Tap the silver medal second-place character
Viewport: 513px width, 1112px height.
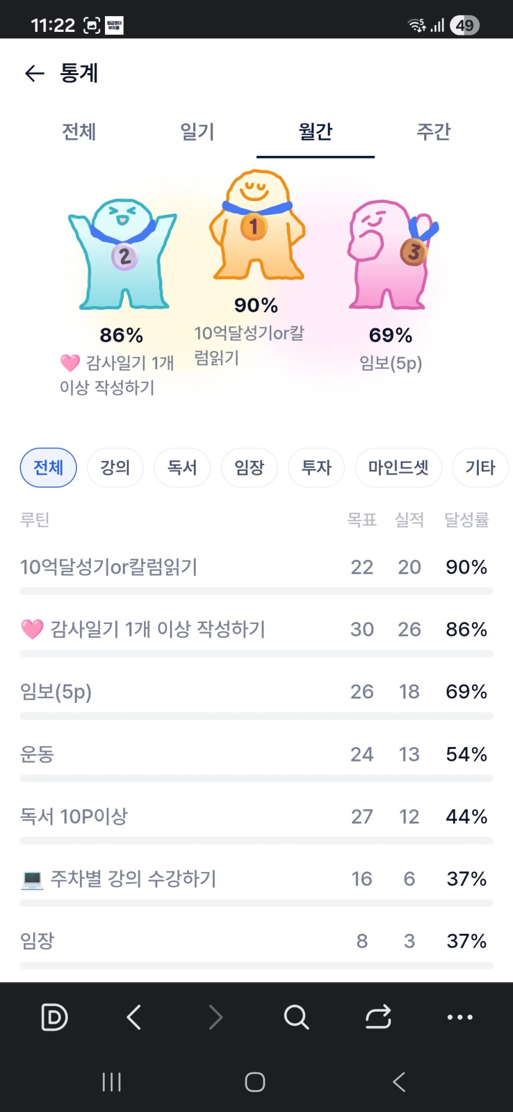[x=122, y=254]
